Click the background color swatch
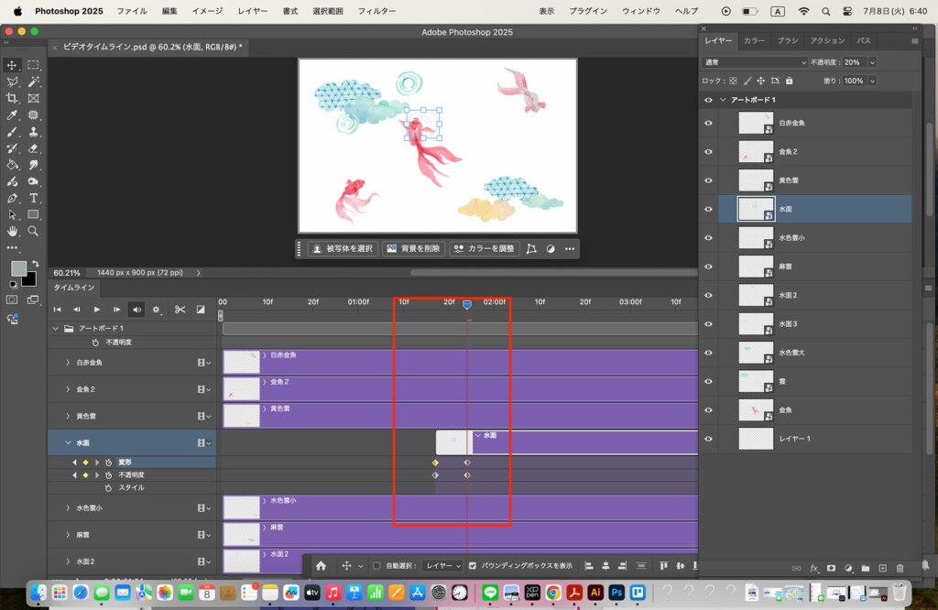This screenshot has height=610, width=938. 30,280
